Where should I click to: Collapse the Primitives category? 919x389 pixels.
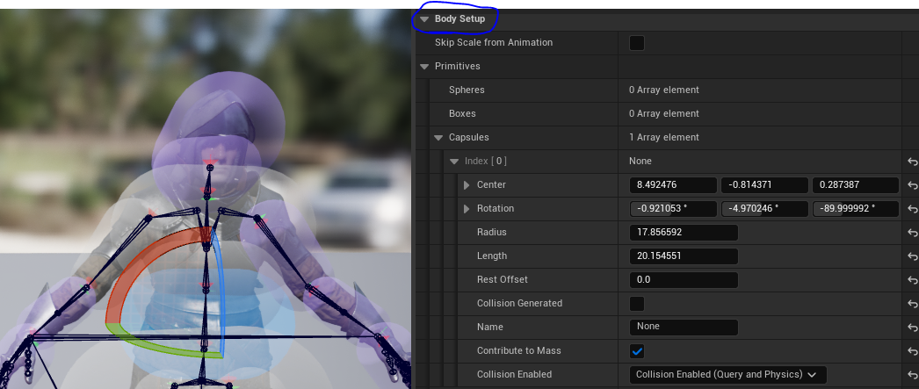[425, 66]
